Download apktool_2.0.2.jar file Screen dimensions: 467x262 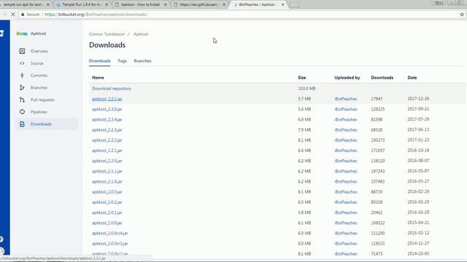point(107,202)
